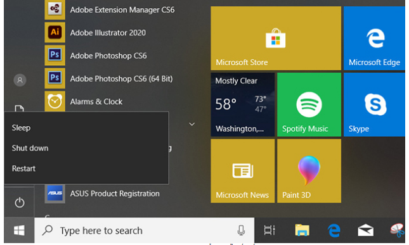Open the Paint 3D tile
The width and height of the screenshot is (409, 245).
click(x=309, y=171)
